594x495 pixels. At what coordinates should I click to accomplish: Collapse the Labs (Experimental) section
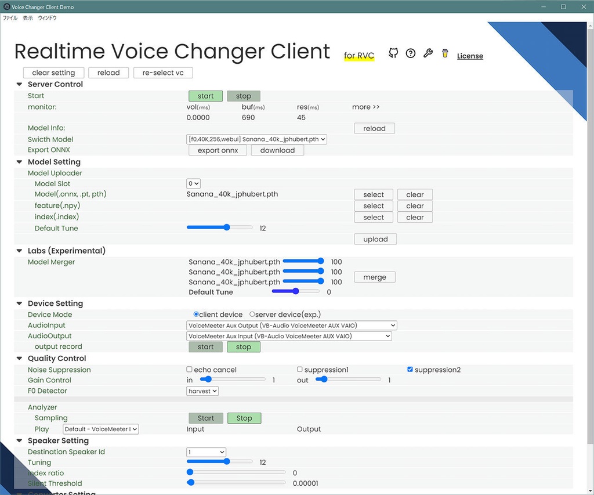19,251
